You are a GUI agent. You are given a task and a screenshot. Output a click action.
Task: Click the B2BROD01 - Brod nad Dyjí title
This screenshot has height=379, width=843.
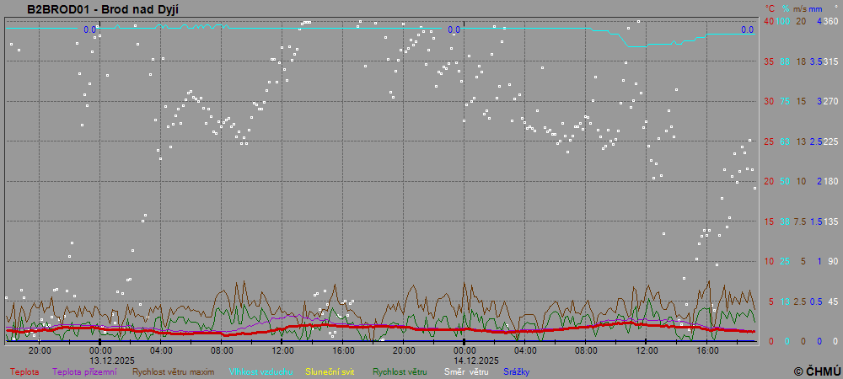pyautogui.click(x=103, y=9)
